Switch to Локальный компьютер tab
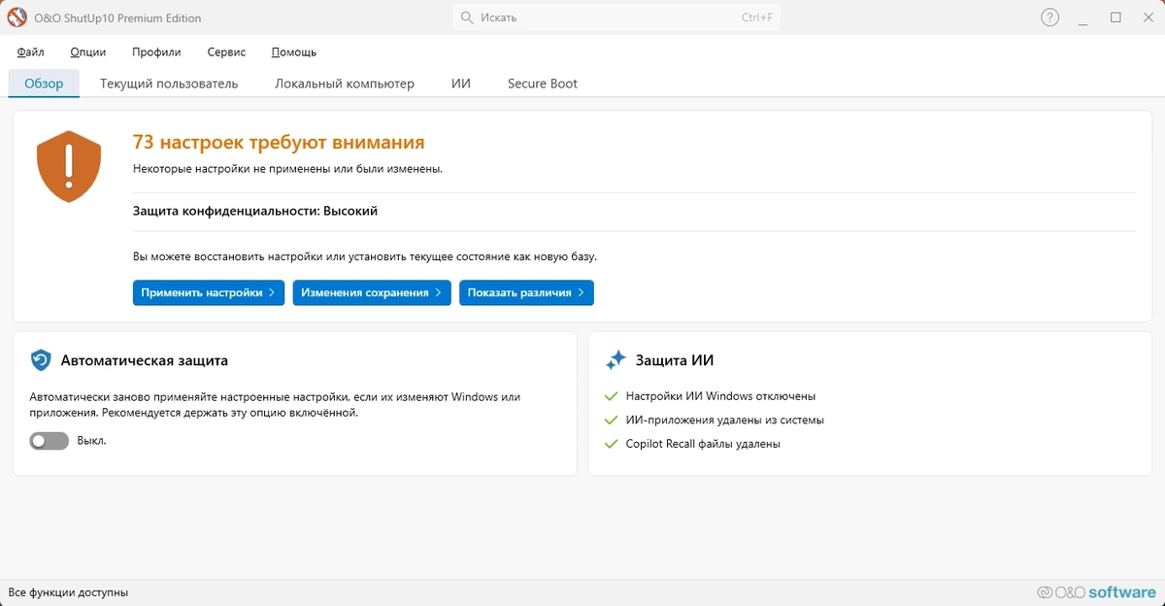This screenshot has height=606, width=1165. click(345, 84)
